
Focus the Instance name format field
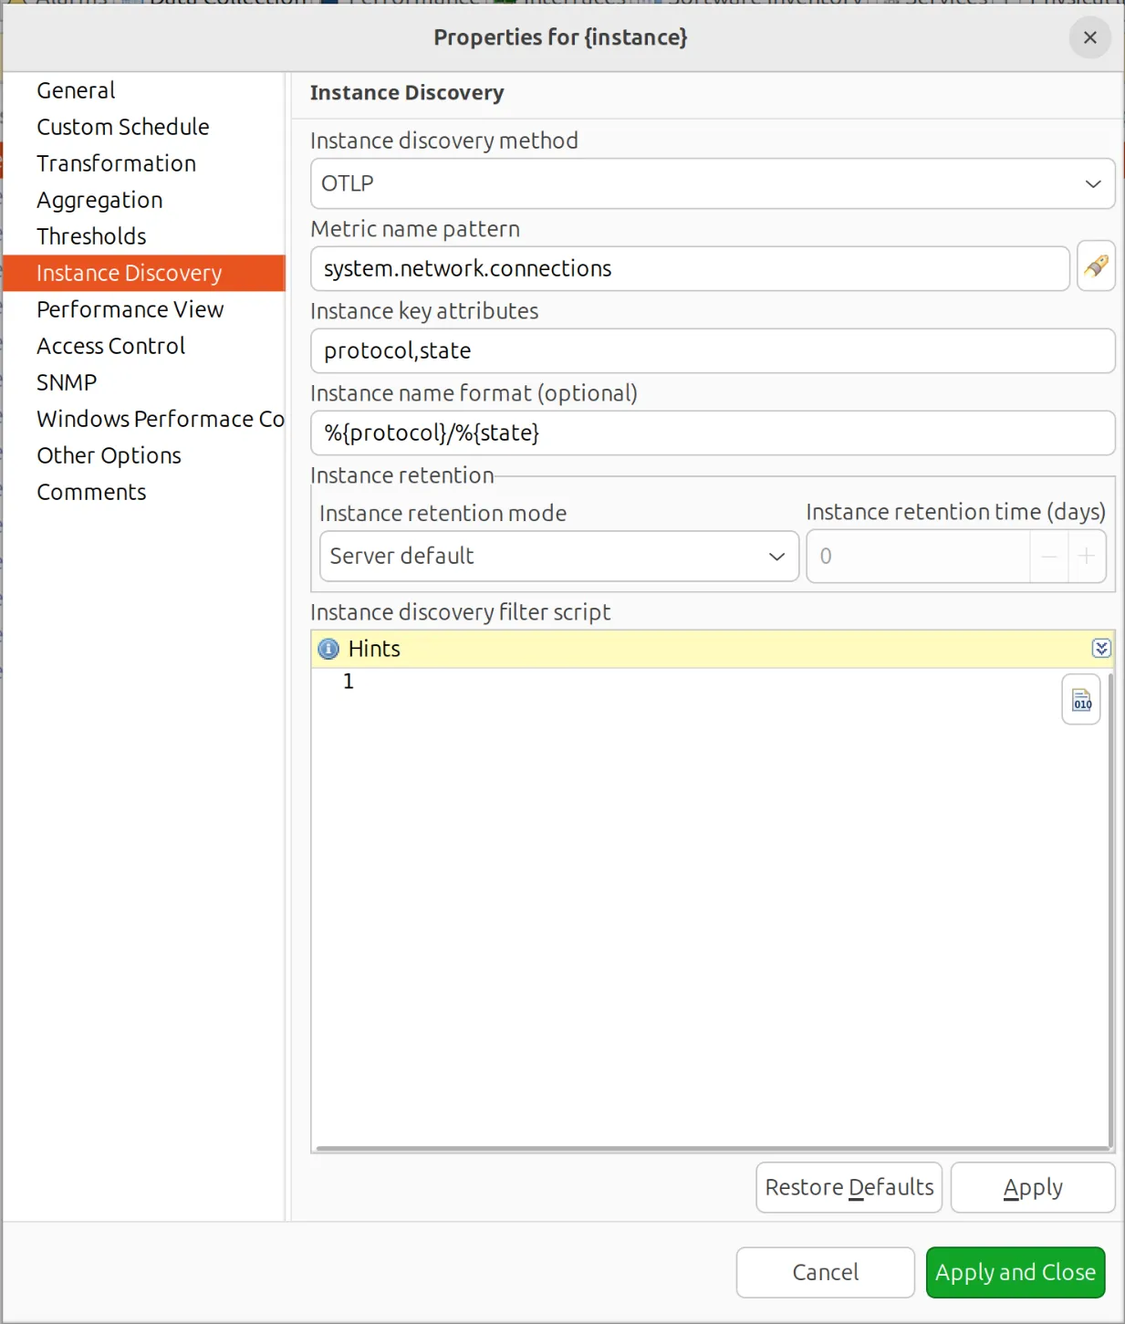713,433
